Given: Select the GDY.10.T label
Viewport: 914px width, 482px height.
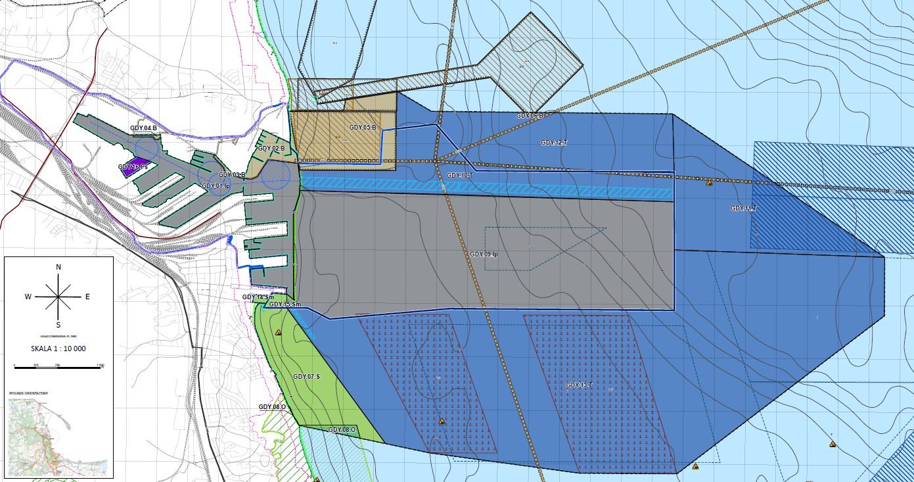Looking at the screenshot, I should coord(460,176).
